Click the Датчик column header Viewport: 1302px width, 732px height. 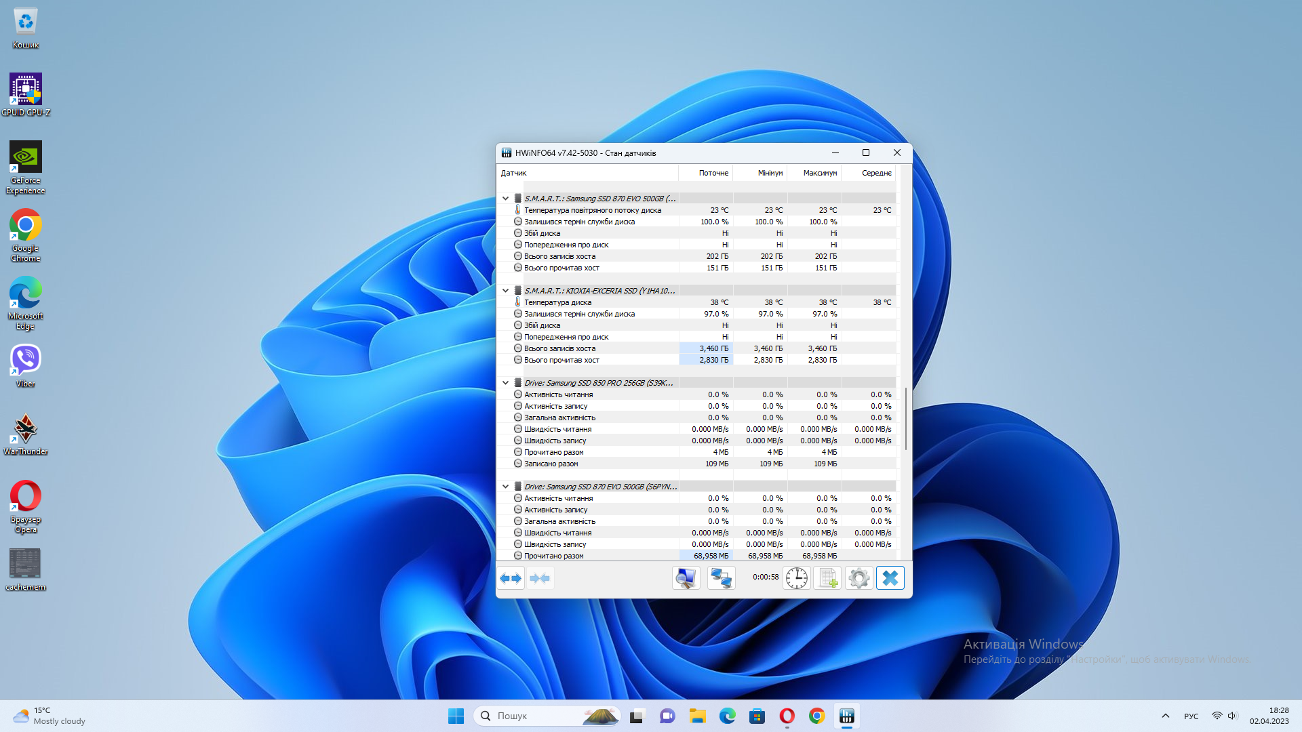click(587, 173)
